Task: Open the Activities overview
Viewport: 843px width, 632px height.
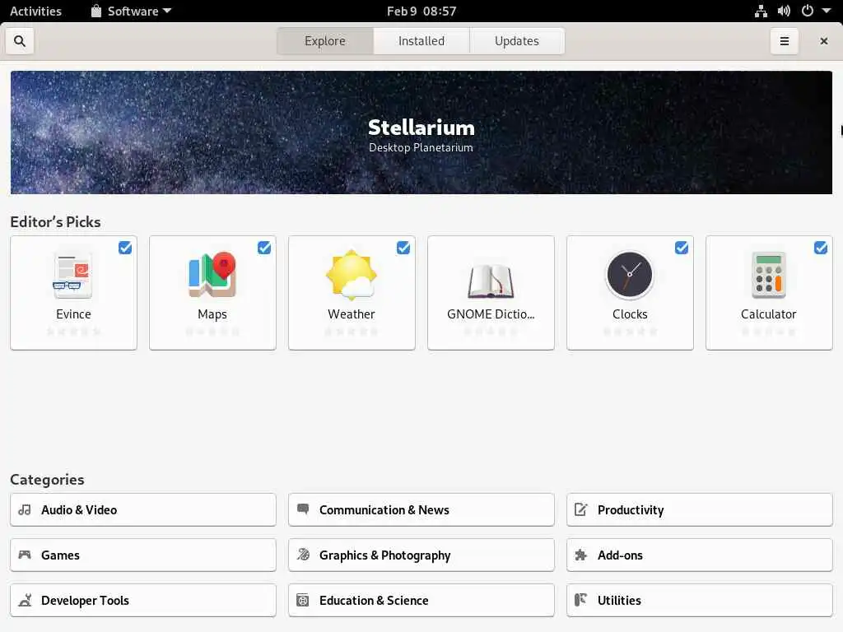Action: click(x=35, y=11)
